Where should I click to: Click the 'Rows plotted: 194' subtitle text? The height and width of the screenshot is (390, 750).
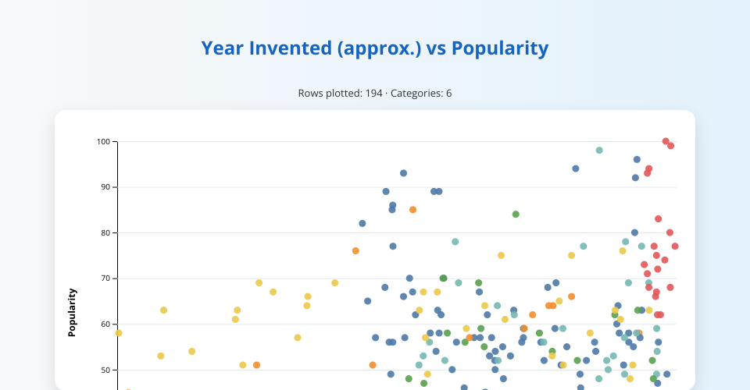[x=375, y=94]
